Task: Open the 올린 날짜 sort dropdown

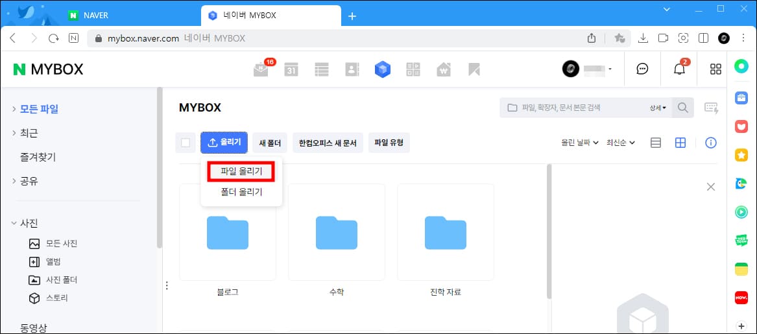Action: [580, 143]
